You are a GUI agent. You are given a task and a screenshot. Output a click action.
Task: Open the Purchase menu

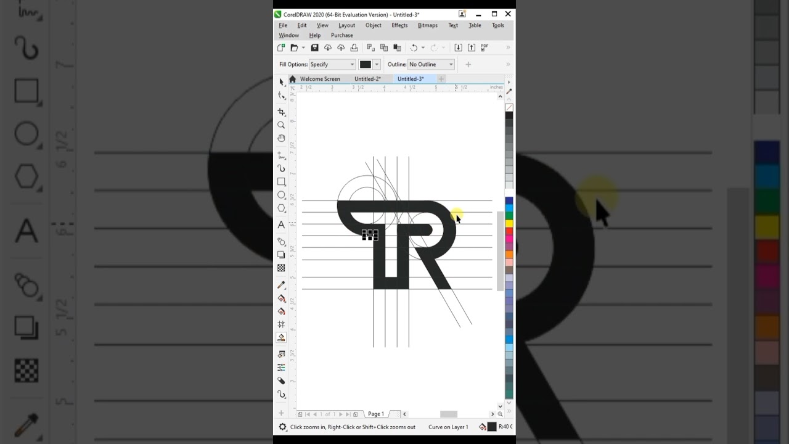coord(341,35)
